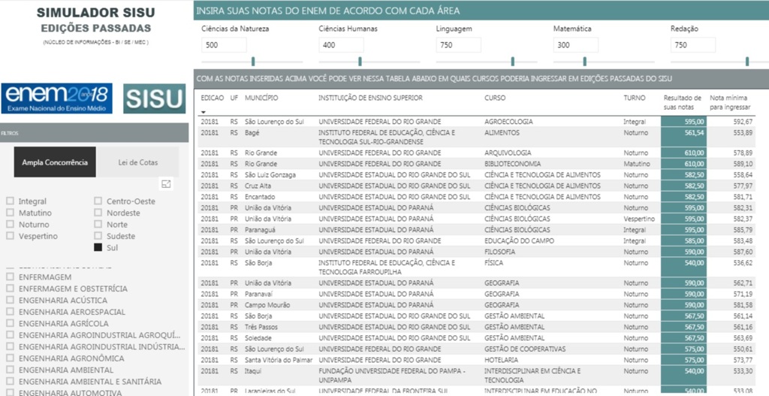Click the Redação score input field

coord(693,45)
